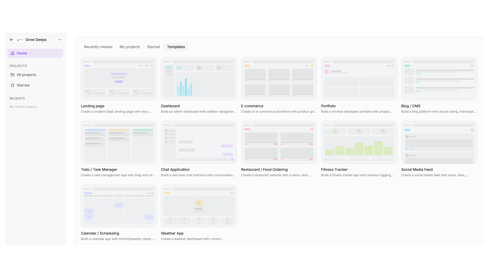Open the Portfolio template thumbnail
This screenshot has height=278, width=494.
point(359,79)
